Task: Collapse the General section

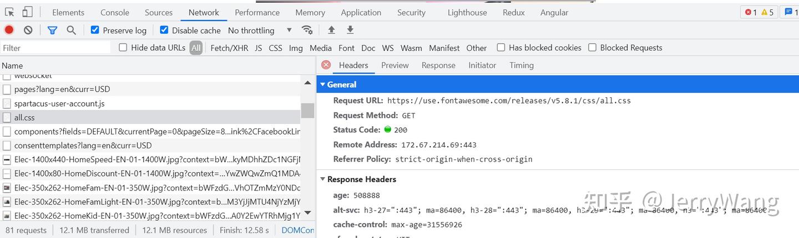Action: (x=323, y=85)
